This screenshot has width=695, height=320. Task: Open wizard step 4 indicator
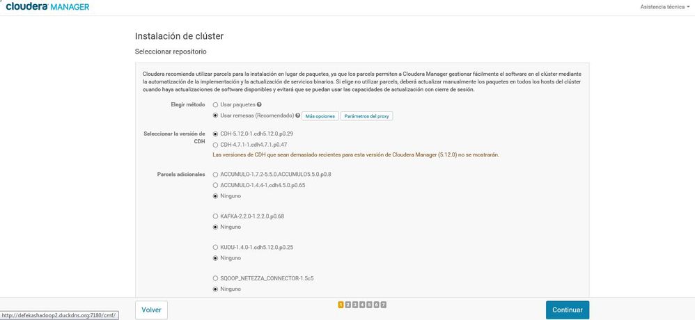362,305
